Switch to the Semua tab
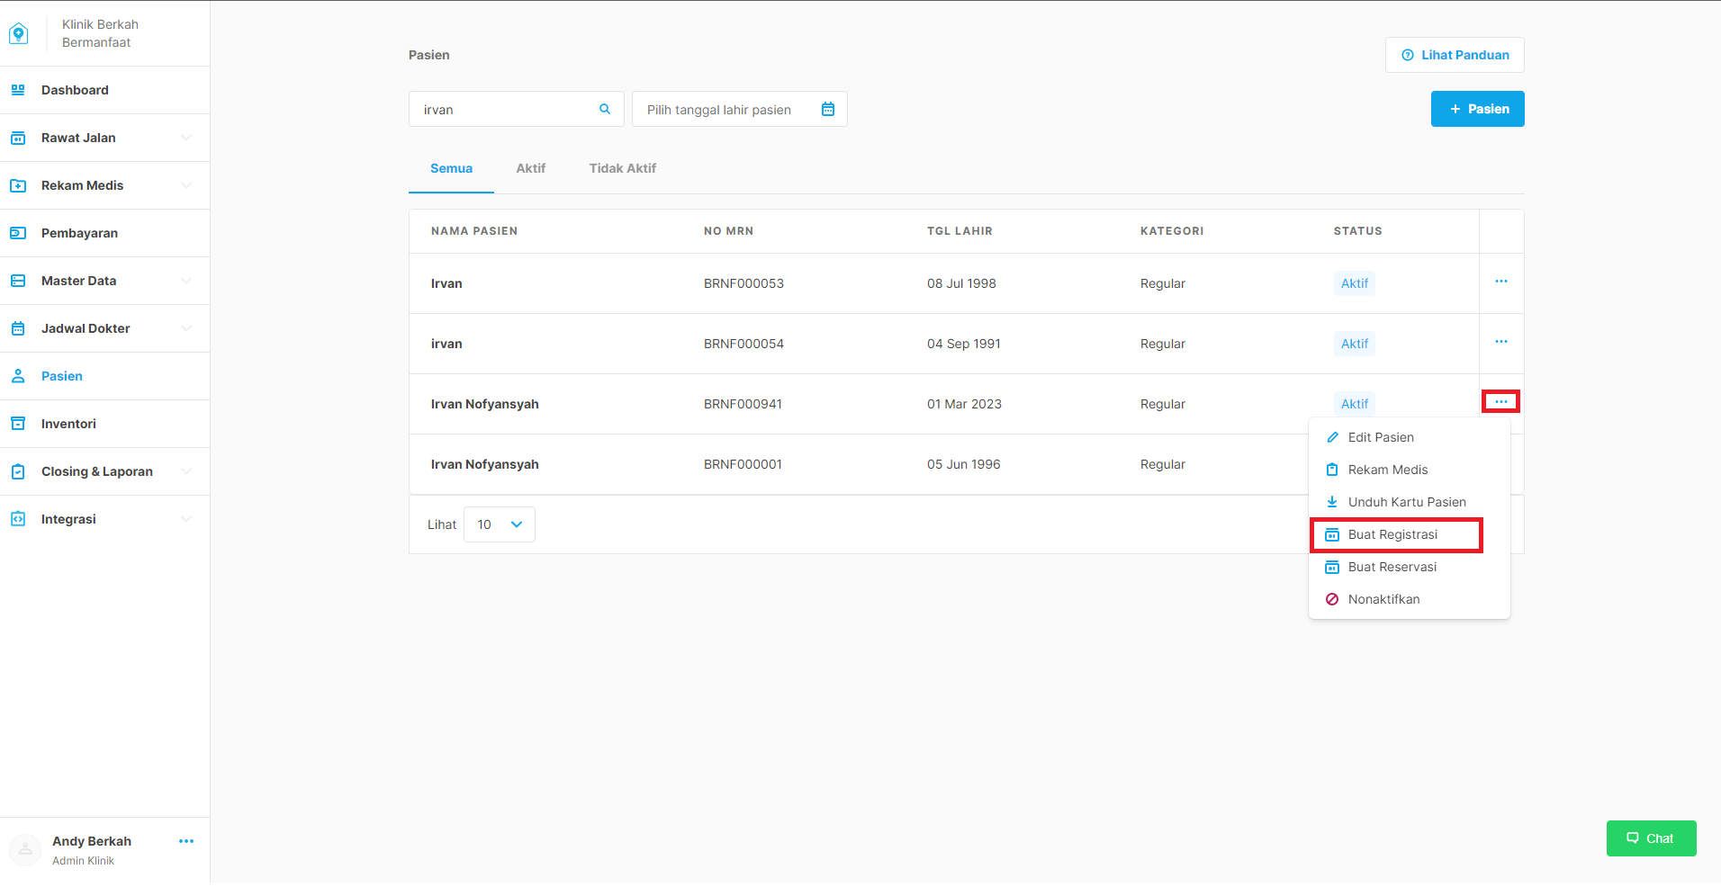 (x=451, y=168)
